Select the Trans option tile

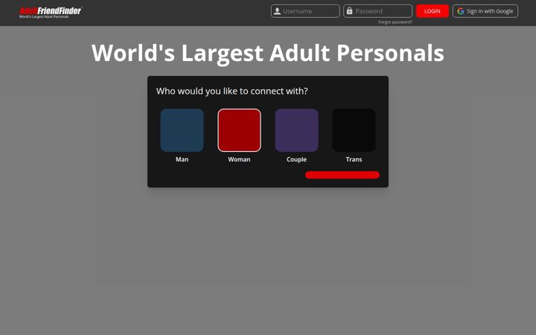[x=354, y=130]
